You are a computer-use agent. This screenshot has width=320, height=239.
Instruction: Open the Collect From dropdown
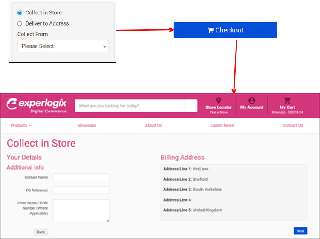[63, 46]
